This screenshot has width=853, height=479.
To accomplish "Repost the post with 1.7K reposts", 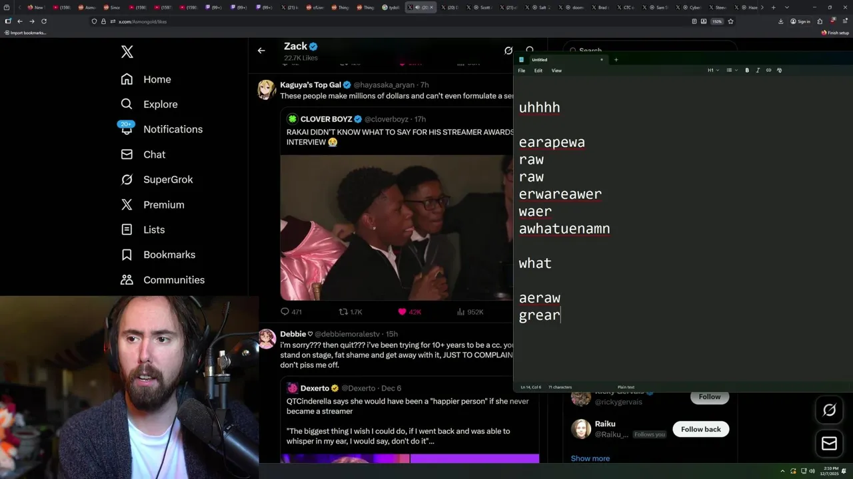I will click(x=351, y=311).
